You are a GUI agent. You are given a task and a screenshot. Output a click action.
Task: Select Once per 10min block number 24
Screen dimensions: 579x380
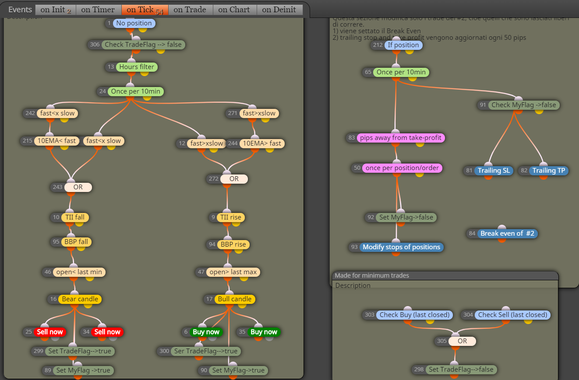tap(135, 91)
